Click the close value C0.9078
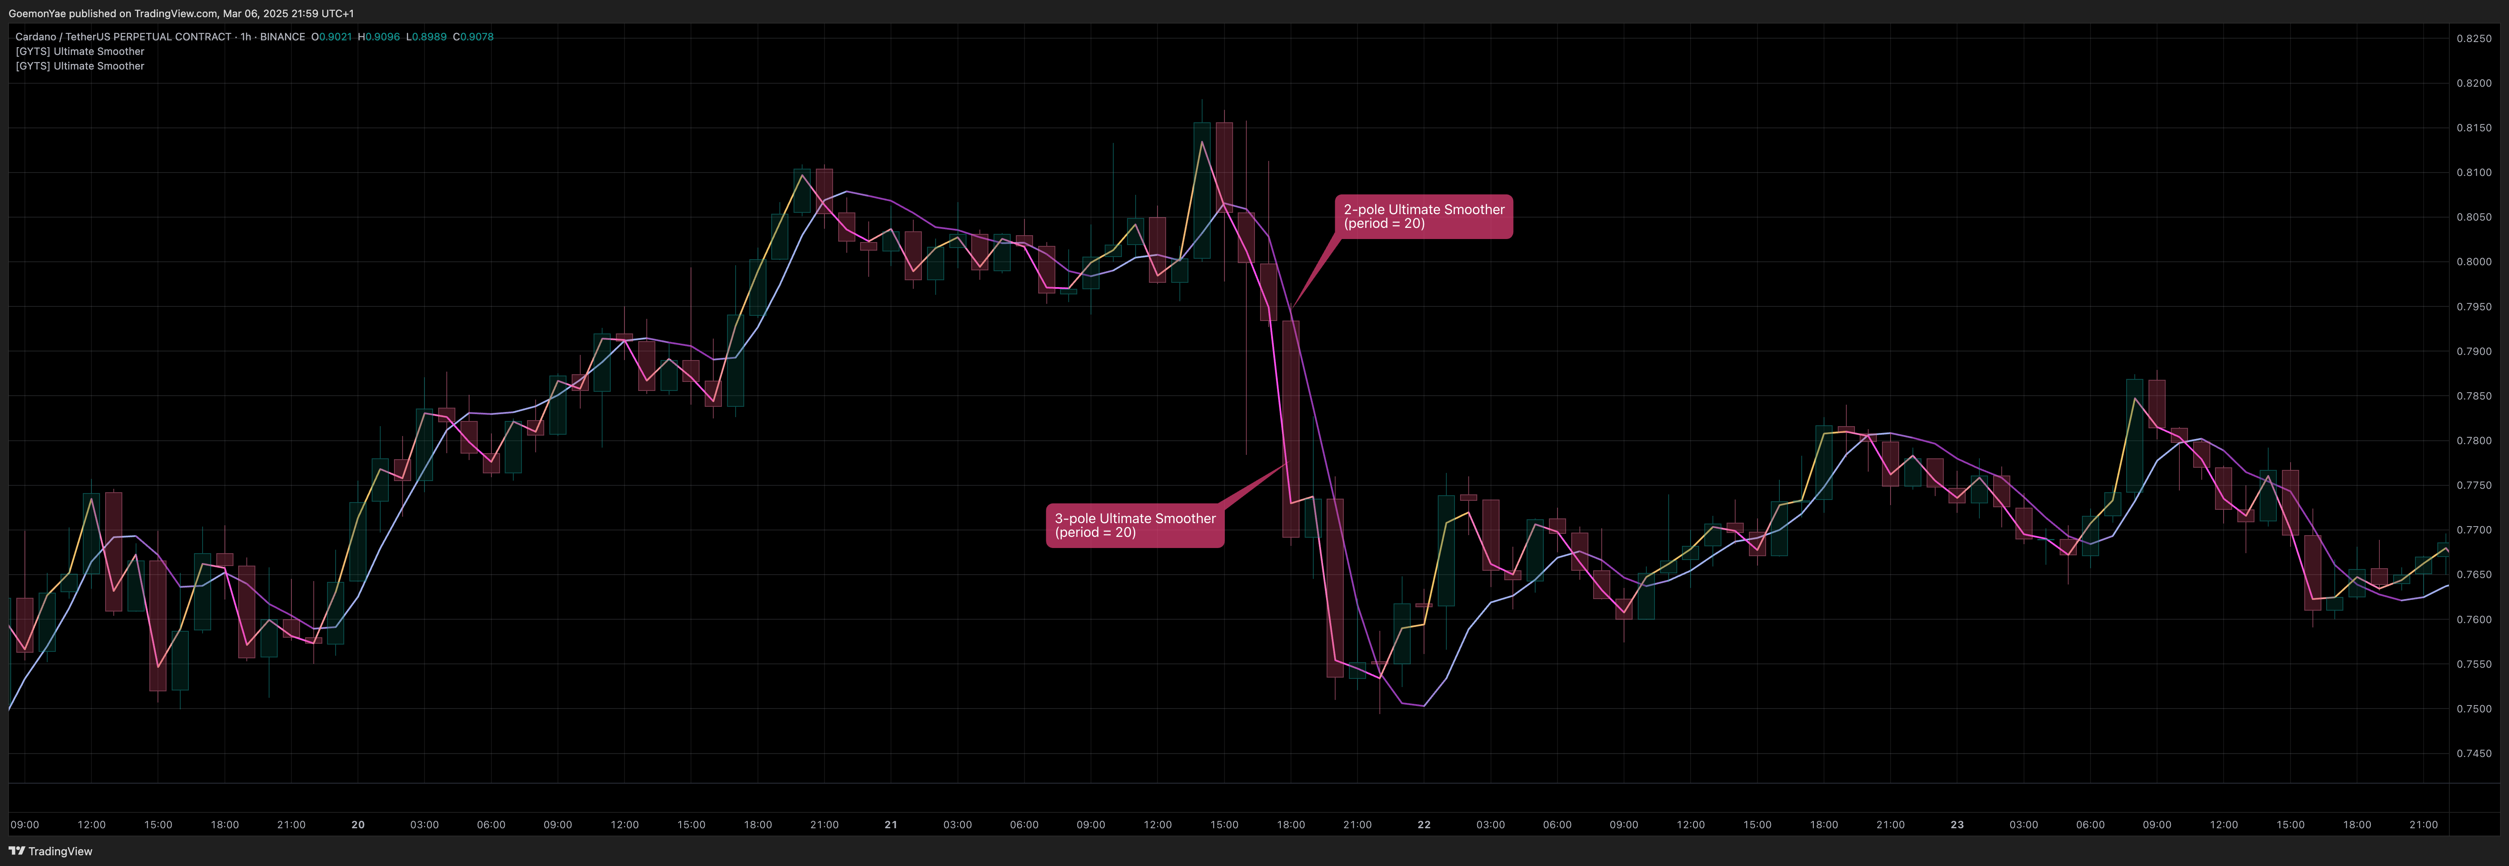Screen dimensions: 2509x866 click(x=473, y=37)
